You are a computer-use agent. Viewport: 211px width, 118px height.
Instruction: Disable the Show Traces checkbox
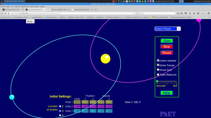(158, 65)
